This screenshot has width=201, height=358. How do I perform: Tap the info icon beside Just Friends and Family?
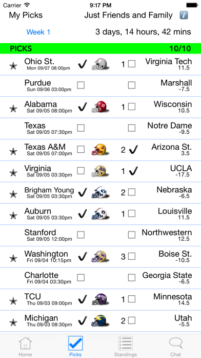(184, 15)
